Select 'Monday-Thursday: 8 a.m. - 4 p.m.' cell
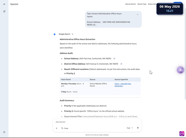 tap(73, 85)
